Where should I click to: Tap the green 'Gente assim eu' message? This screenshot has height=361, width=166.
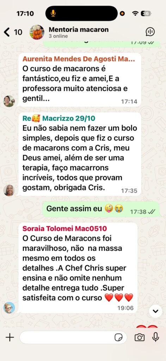101,209
